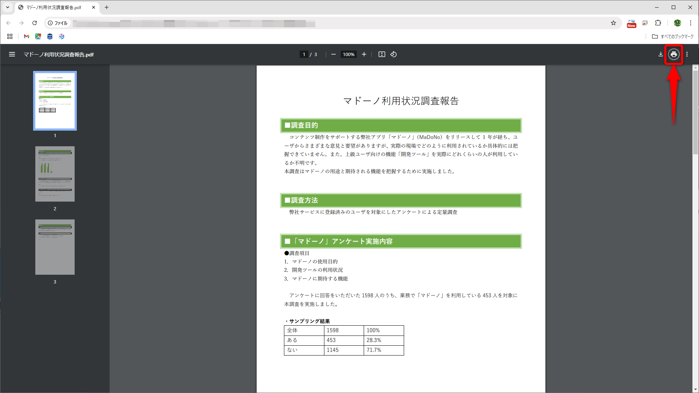Download the PDF file
The height and width of the screenshot is (393, 699).
[660, 54]
